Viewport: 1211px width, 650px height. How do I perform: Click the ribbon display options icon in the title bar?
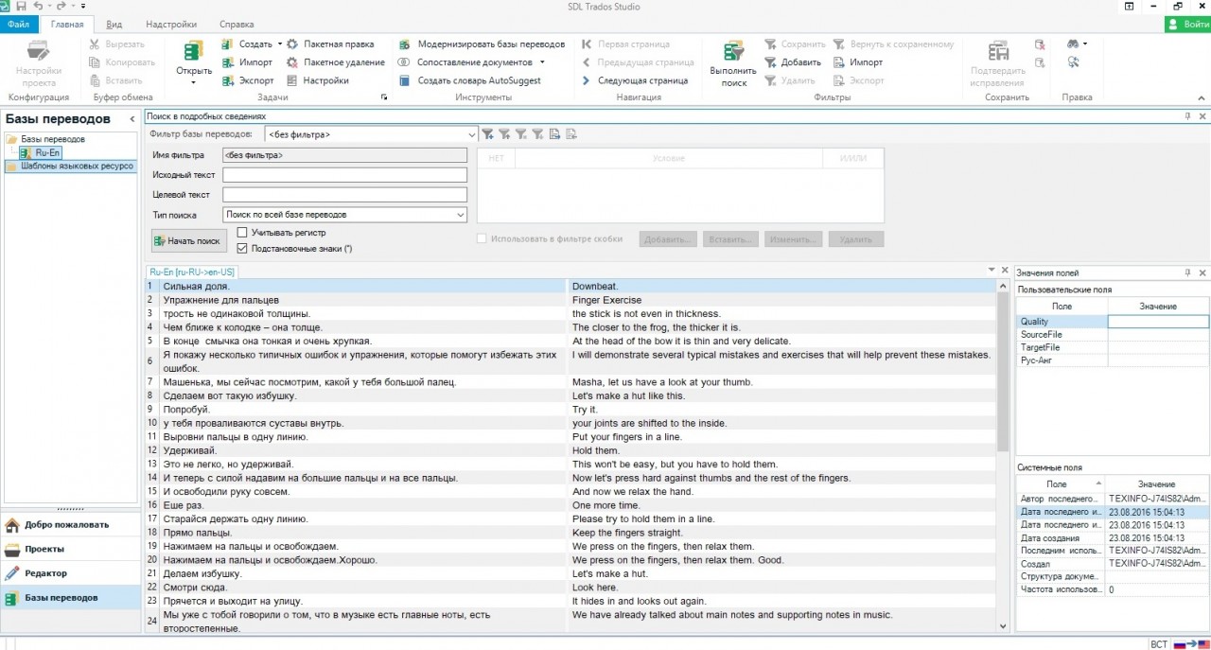(x=1128, y=7)
